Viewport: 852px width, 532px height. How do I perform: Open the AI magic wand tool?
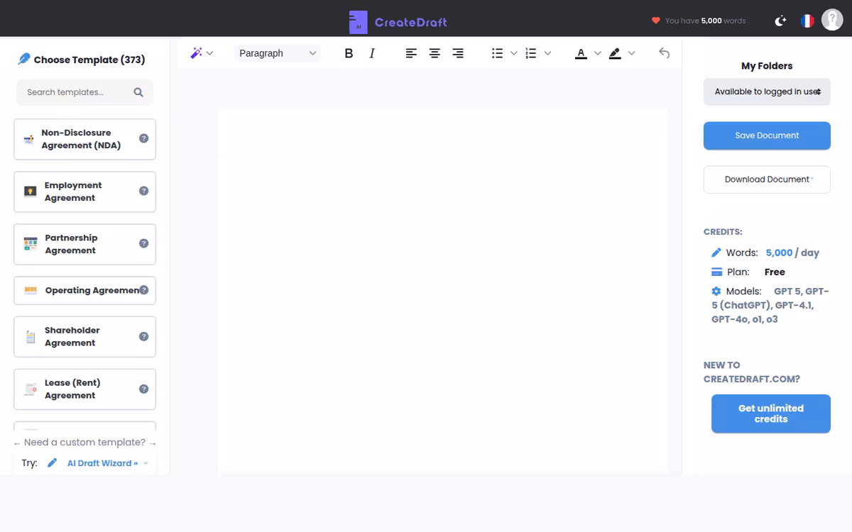[x=197, y=53]
